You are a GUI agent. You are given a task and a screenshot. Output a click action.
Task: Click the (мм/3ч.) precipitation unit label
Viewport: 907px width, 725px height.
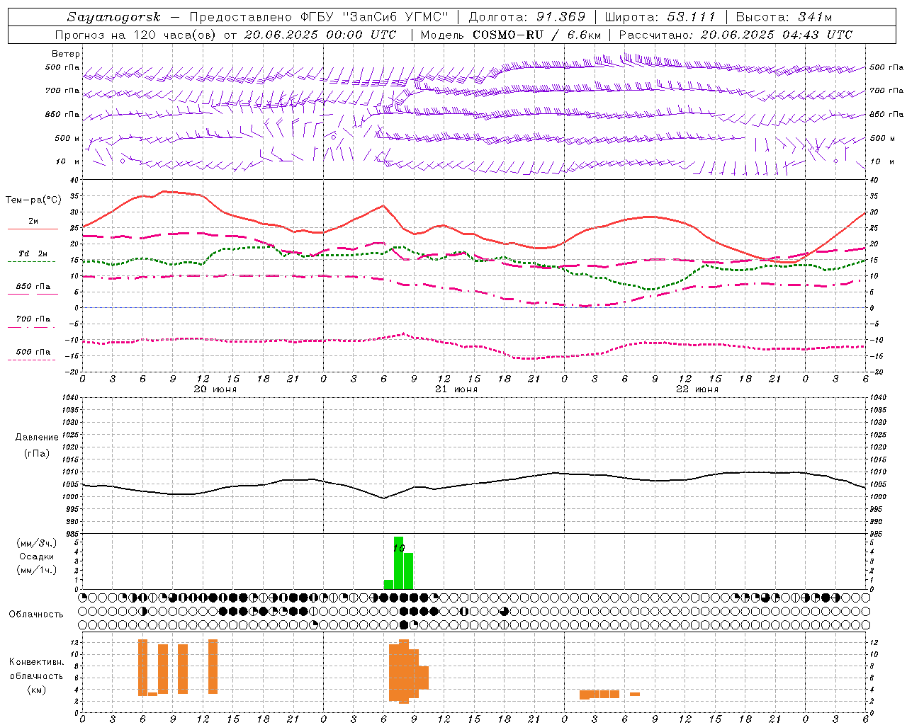37,544
